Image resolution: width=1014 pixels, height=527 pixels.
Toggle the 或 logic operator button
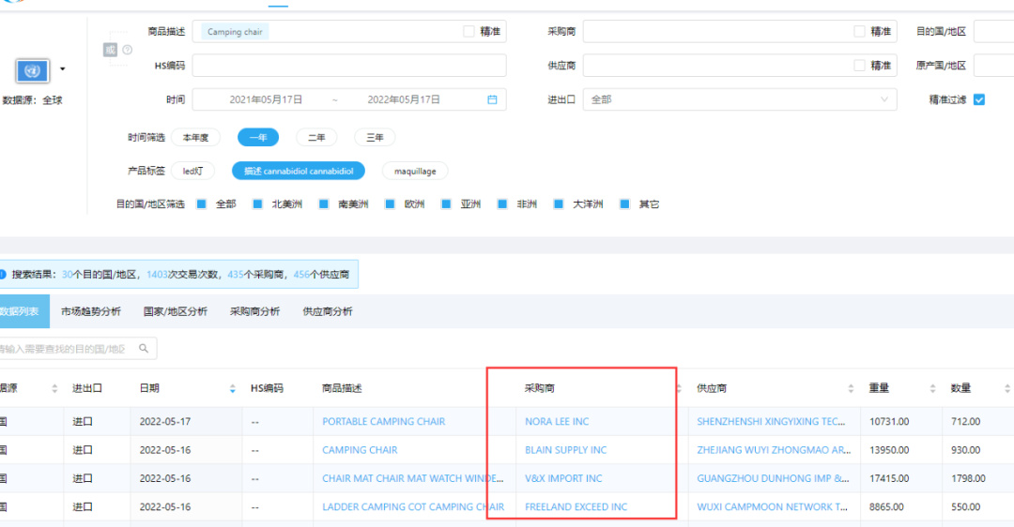click(110, 50)
